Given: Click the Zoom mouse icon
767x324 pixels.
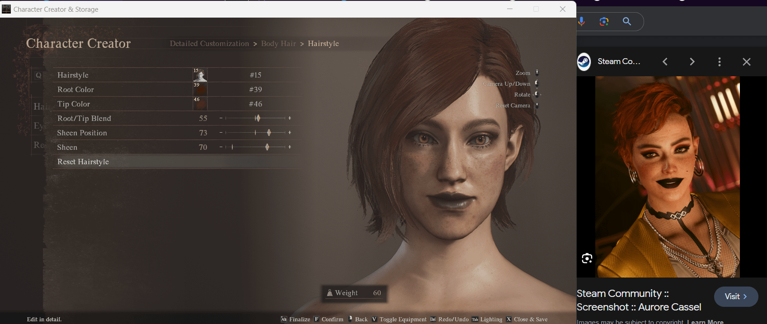Looking at the screenshot, I should pyautogui.click(x=537, y=73).
